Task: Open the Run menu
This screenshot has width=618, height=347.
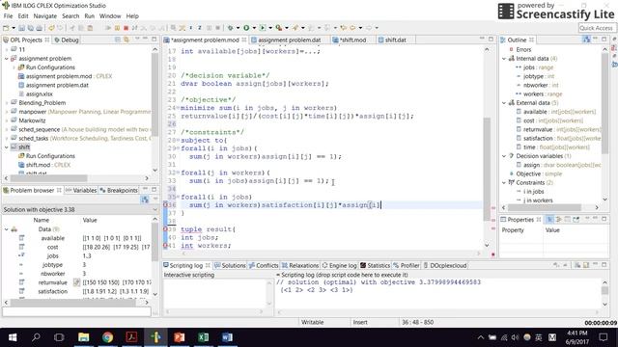Action: click(90, 16)
